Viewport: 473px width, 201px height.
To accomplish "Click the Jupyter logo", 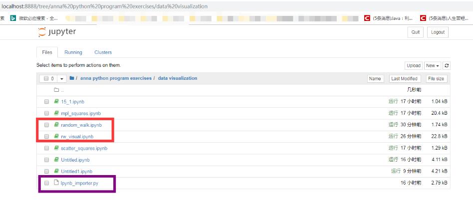I will click(x=57, y=32).
